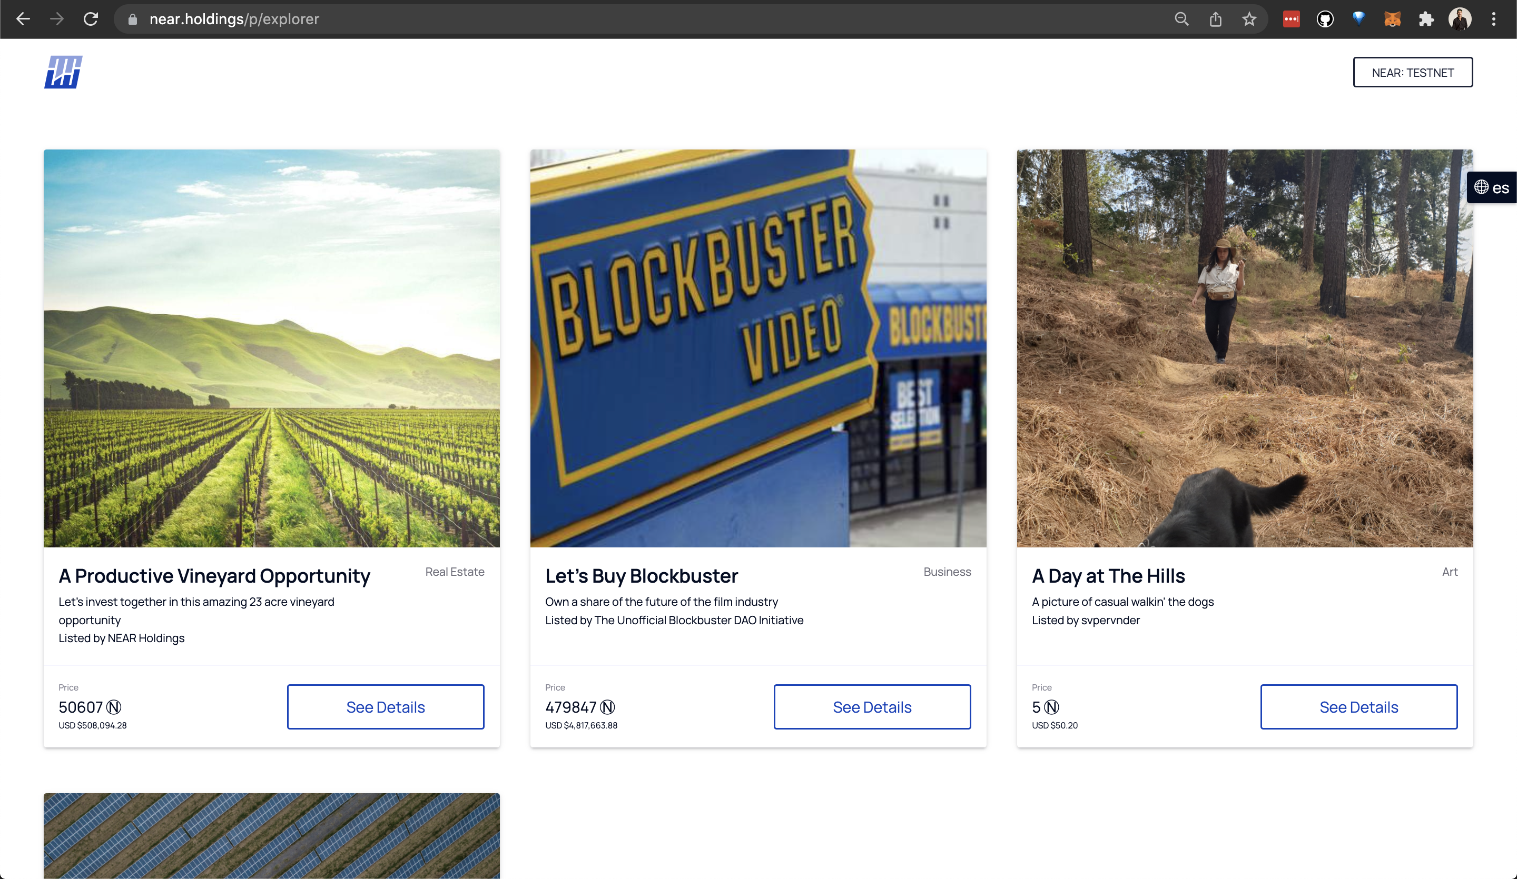See Details for Let's Buy Blockbuster

click(872, 707)
